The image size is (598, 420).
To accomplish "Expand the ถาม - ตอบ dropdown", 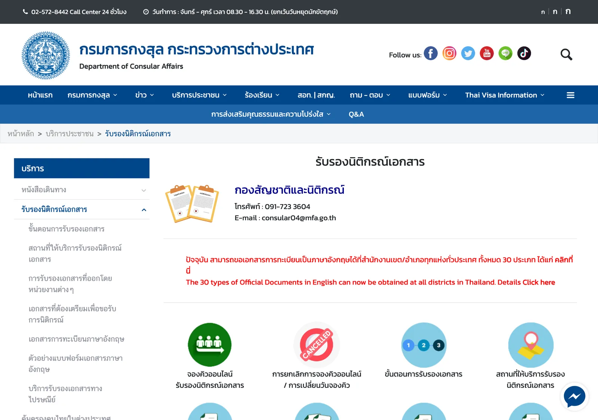I will (370, 95).
